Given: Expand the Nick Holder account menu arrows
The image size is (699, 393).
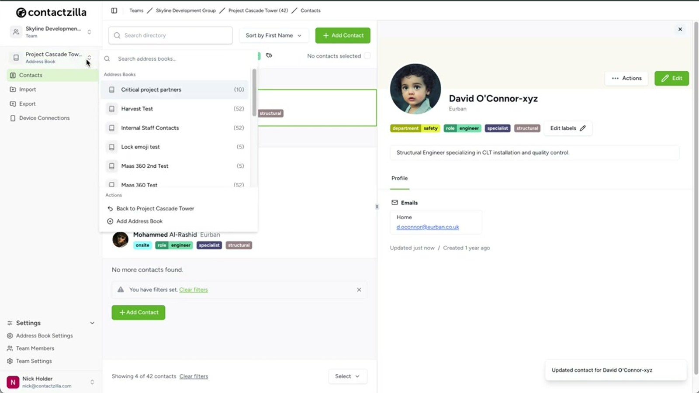Looking at the screenshot, I should pyautogui.click(x=92, y=382).
